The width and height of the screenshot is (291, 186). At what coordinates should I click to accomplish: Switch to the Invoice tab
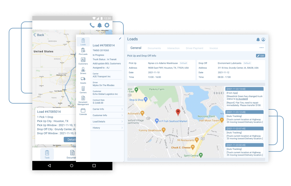(x=214, y=48)
